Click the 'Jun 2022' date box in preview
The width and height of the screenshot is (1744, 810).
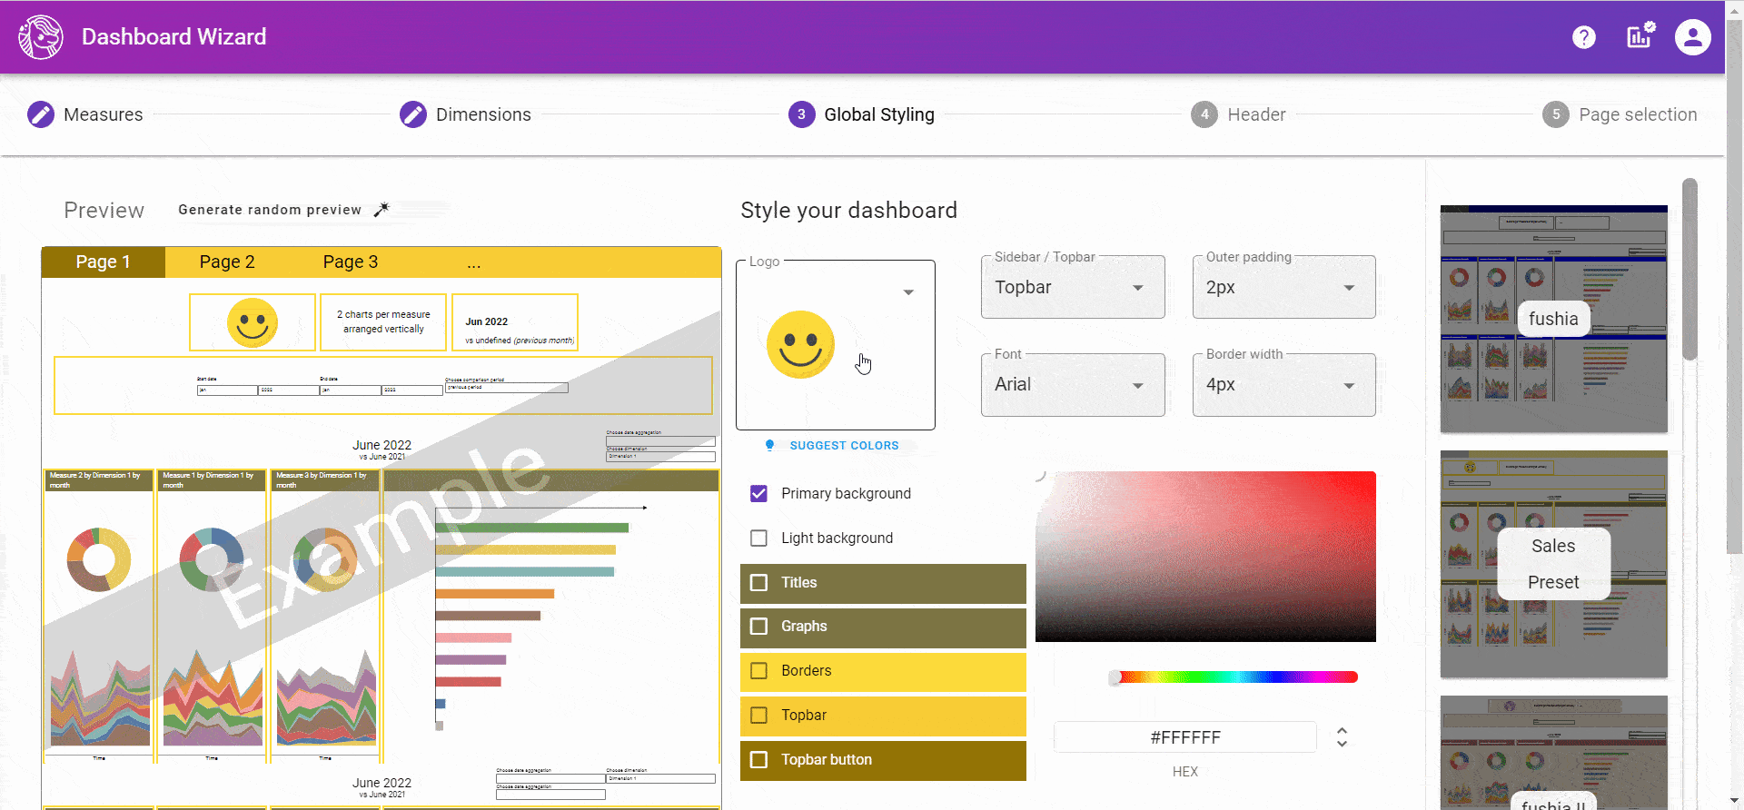tap(515, 322)
